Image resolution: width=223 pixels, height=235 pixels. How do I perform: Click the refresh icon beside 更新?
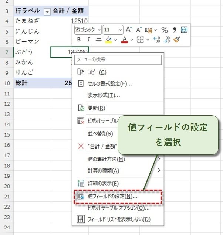pyautogui.click(x=81, y=108)
